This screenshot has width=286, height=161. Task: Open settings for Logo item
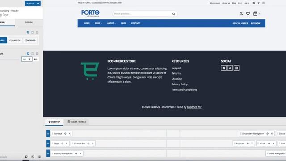(x=62, y=144)
